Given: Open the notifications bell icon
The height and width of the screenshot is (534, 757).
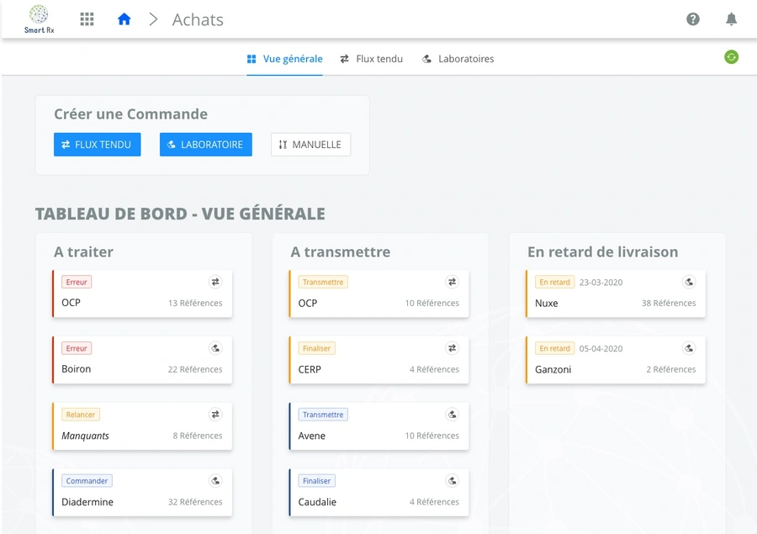Looking at the screenshot, I should point(731,19).
